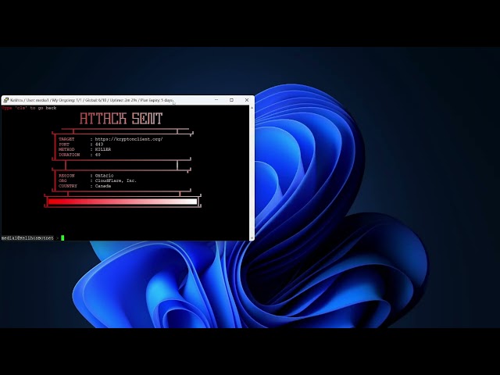Close the terminal window
Viewport: 500px width, 375px height.
pos(247,100)
